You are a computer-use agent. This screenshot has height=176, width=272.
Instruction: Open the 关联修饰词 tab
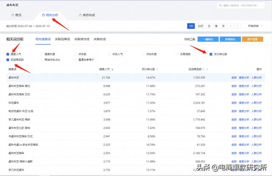pyautogui.click(x=81, y=39)
